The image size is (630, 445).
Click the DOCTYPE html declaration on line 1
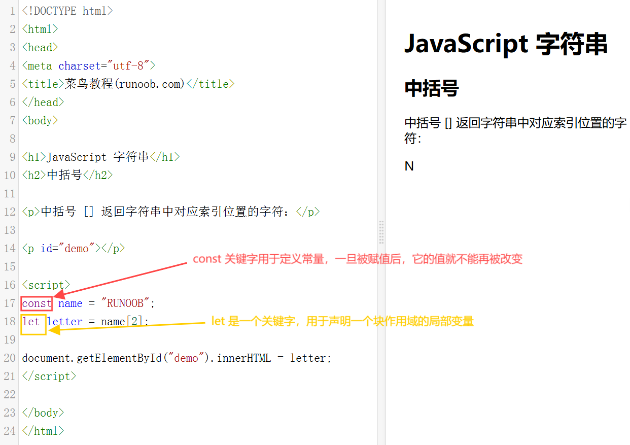[67, 11]
